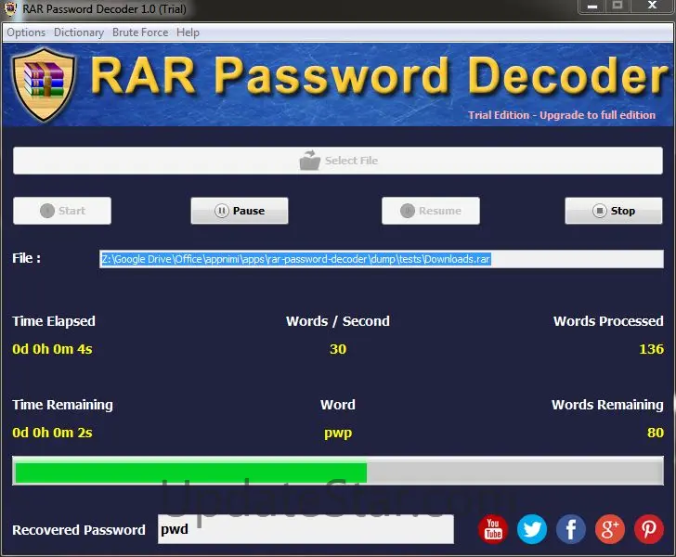This screenshot has height=557, width=676.
Task: Minimize the RAR Password Decoder window
Action: tap(592, 6)
